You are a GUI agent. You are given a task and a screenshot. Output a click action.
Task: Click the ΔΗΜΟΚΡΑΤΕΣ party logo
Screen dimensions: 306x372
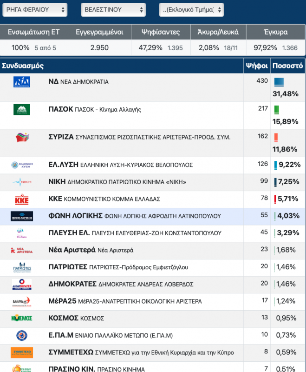point(22,284)
